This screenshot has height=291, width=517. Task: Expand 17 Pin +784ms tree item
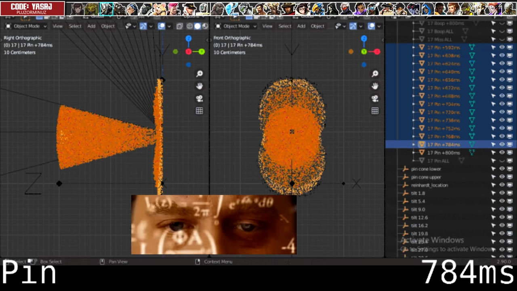(413, 144)
